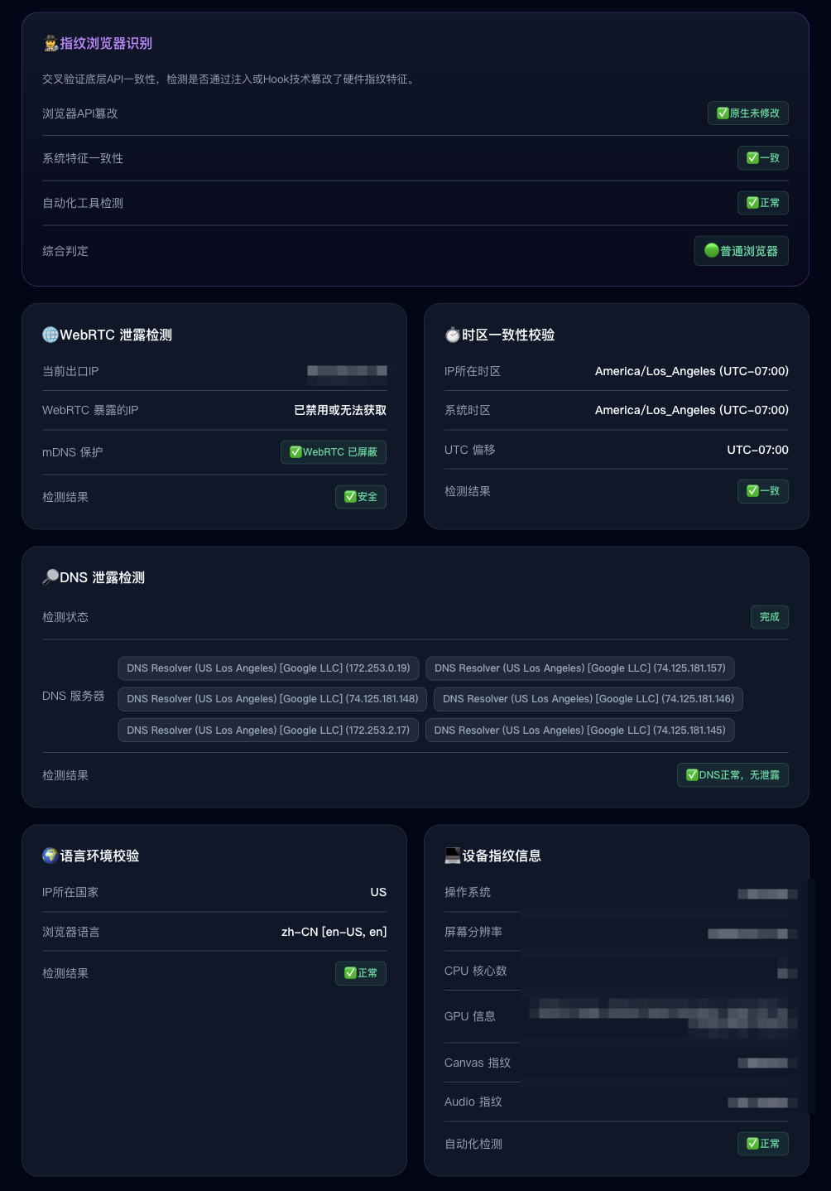This screenshot has width=831, height=1191.
Task: Click the mDNS 保护 label
Action: pos(73,452)
